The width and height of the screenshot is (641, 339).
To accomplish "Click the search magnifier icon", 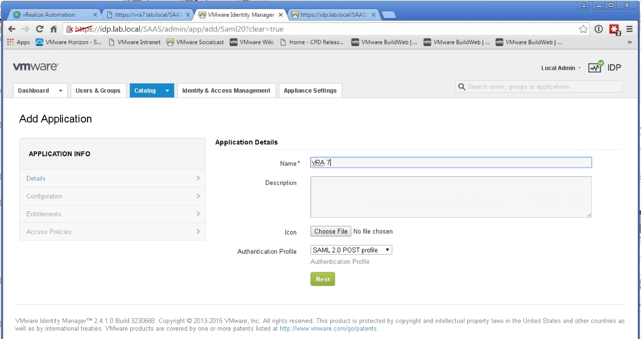I will [461, 87].
